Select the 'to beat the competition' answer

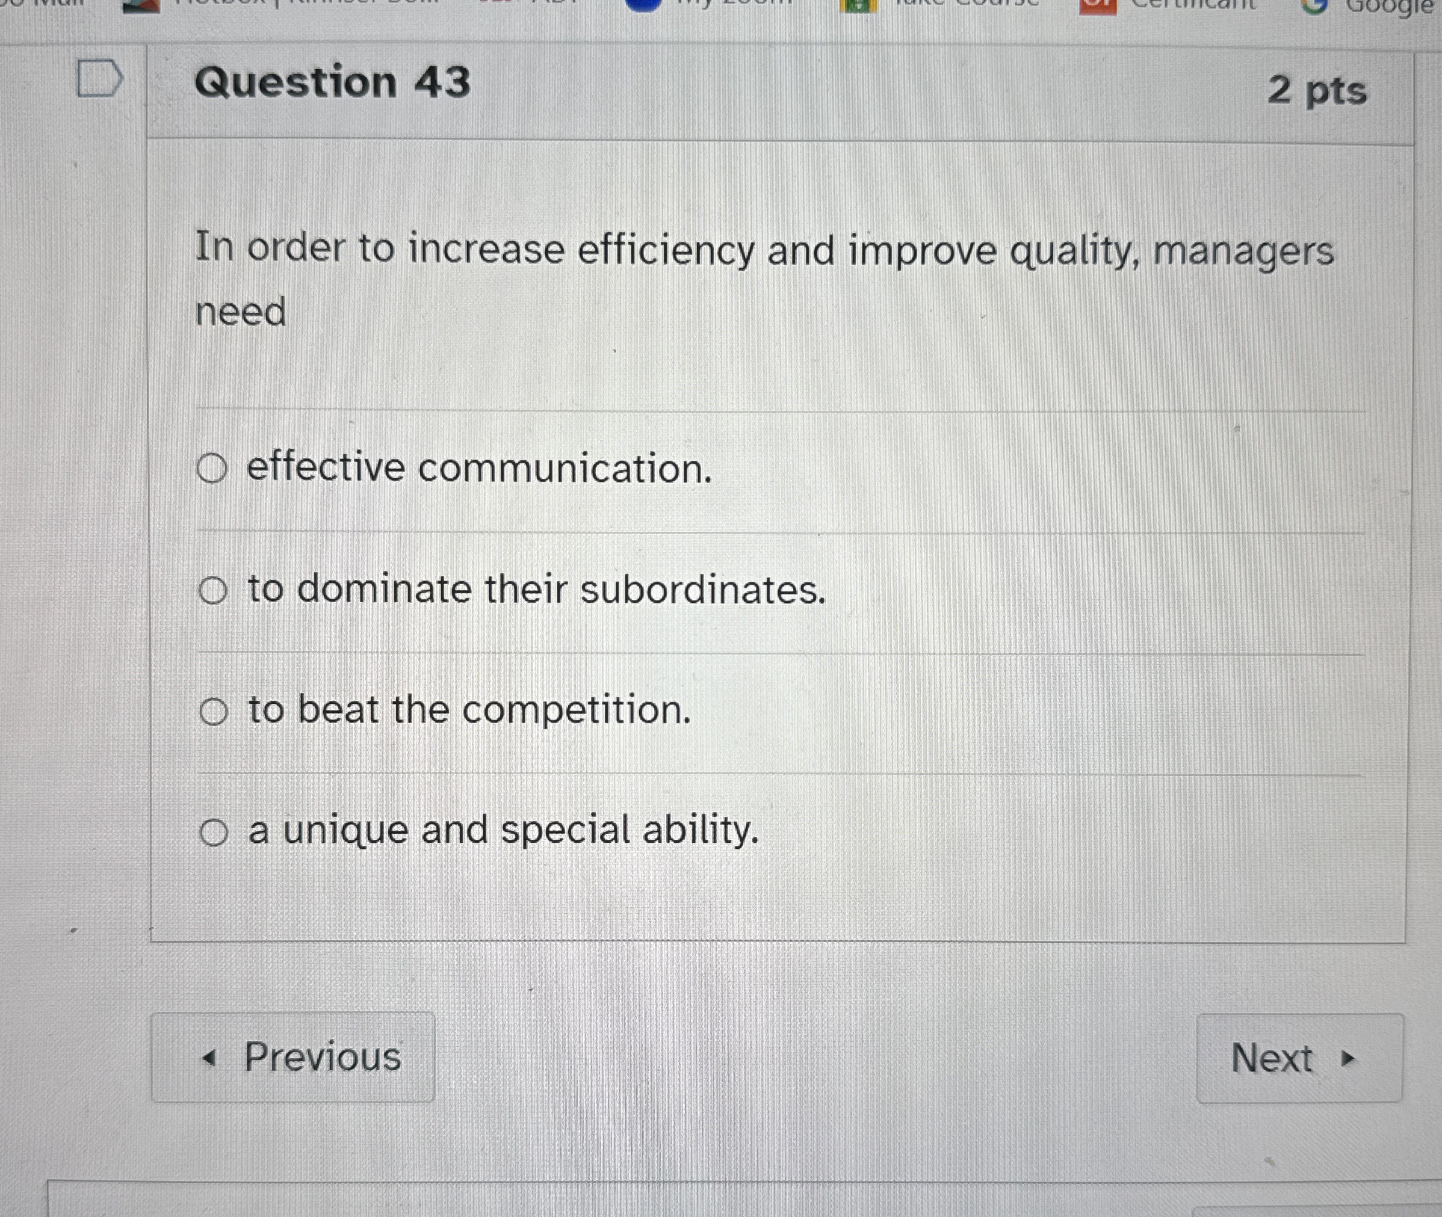(215, 710)
